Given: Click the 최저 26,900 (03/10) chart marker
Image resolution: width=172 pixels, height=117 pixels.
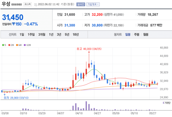Looking at the screenshot, I should click(x=16, y=98).
